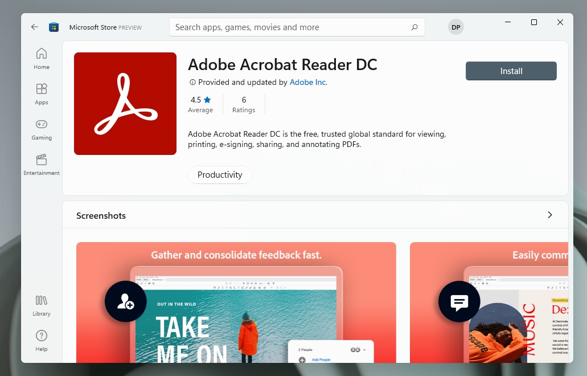Select the Productivity category tag
Image resolution: width=587 pixels, height=376 pixels.
pos(220,175)
